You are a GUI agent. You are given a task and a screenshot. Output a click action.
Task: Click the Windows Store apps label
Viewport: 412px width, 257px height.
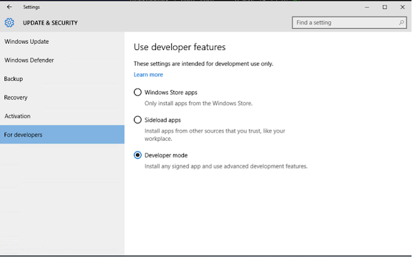pyautogui.click(x=171, y=93)
